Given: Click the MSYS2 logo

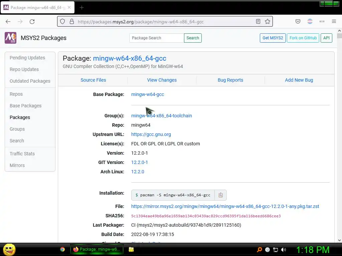Looking at the screenshot, I should coord(10,38).
